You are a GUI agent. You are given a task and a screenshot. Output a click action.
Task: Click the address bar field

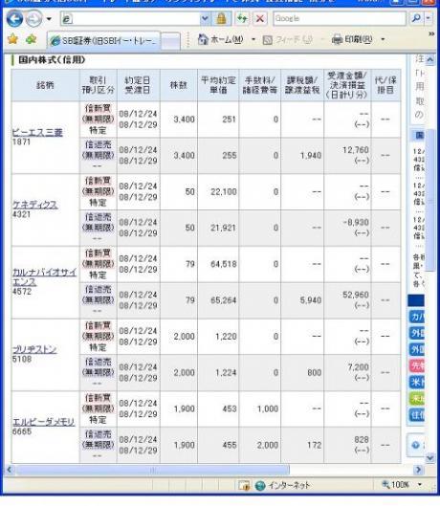click(130, 19)
